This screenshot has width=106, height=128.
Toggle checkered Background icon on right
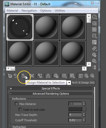94,29
